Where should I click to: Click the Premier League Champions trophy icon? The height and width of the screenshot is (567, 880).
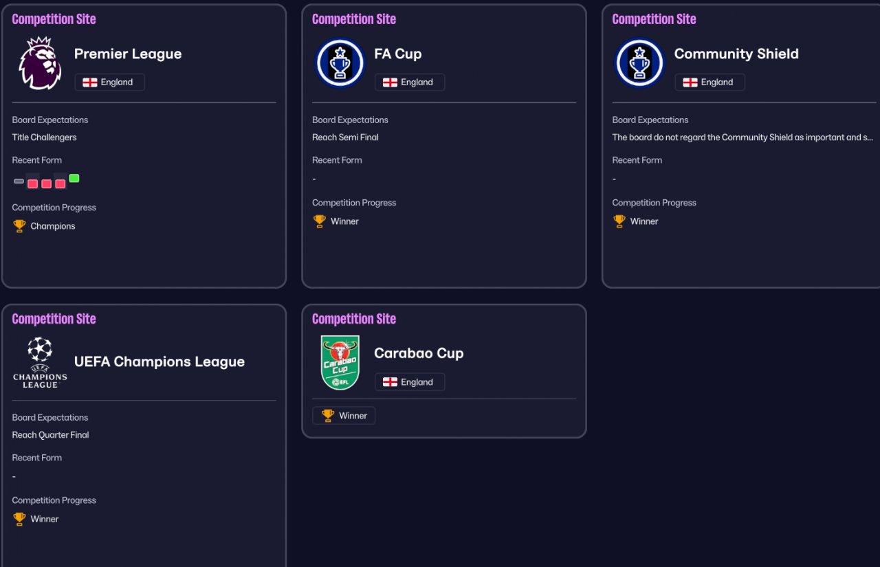click(19, 226)
